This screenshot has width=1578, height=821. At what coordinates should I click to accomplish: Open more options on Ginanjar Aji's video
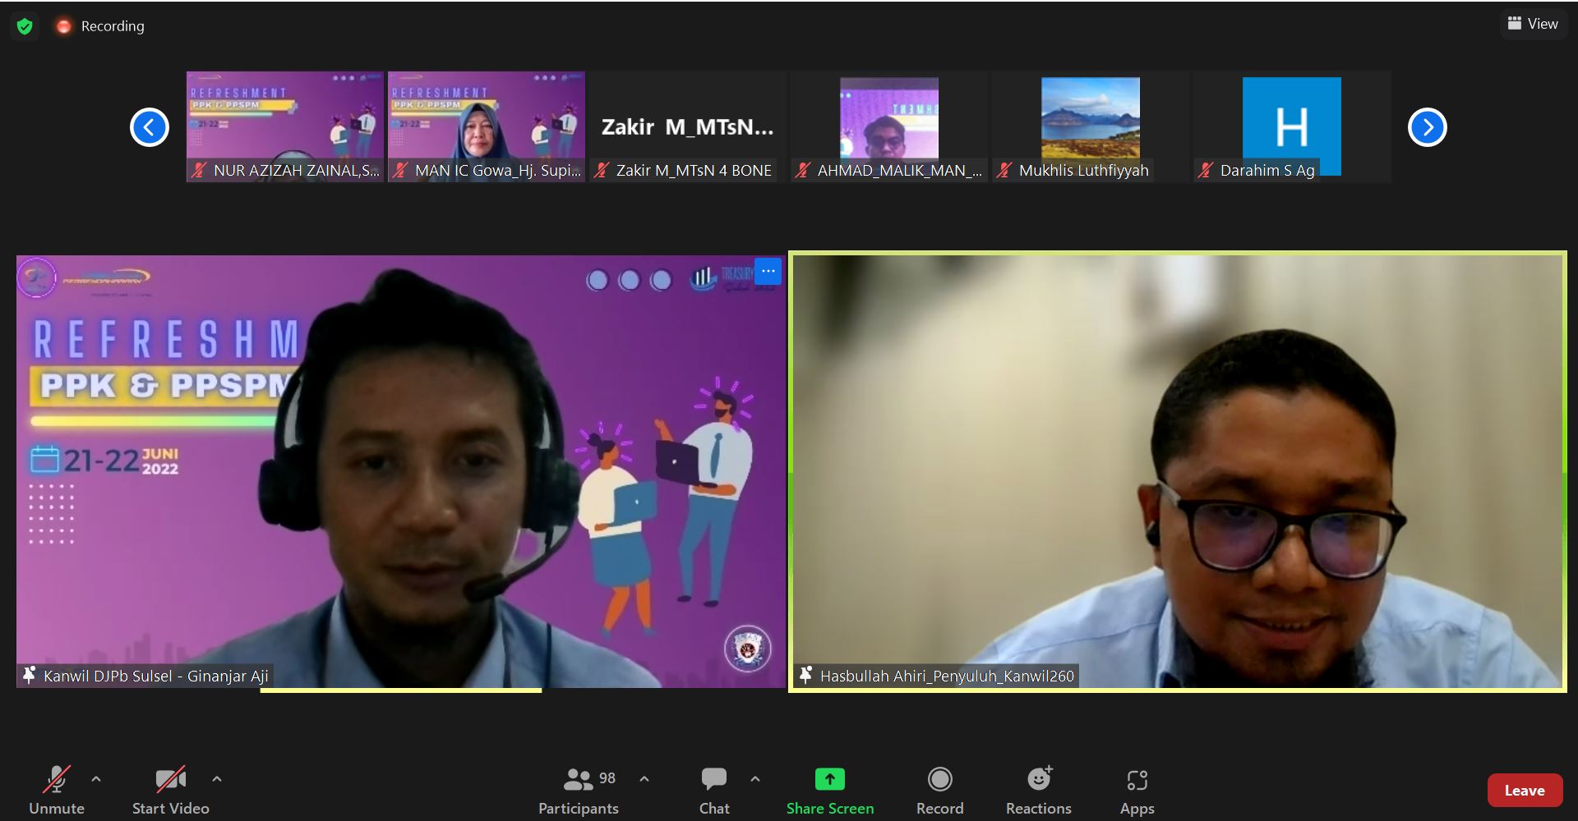768,271
